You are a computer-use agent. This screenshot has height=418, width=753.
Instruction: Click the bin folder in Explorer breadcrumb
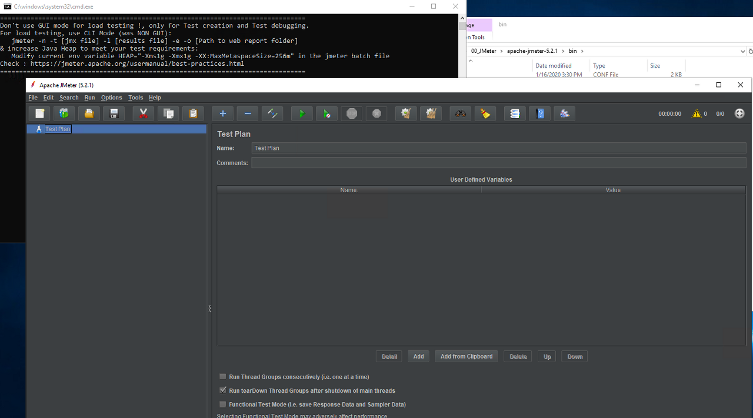click(572, 51)
